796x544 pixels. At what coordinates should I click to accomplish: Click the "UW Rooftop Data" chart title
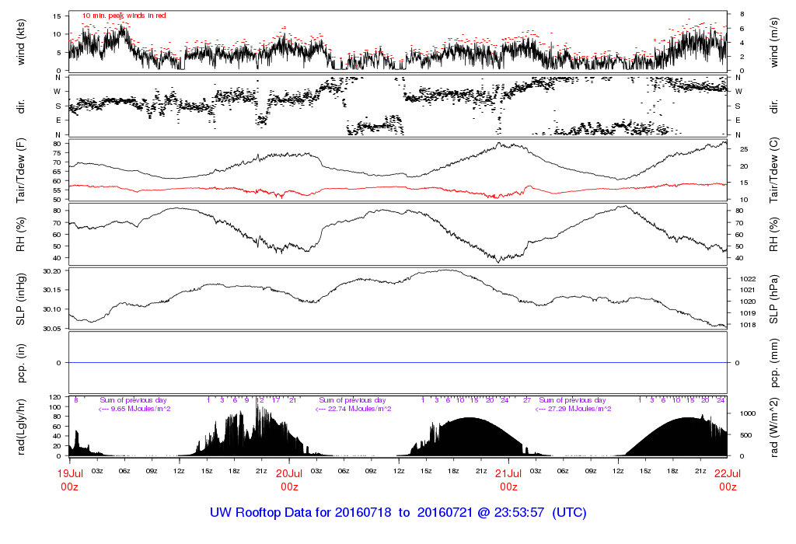point(398,513)
